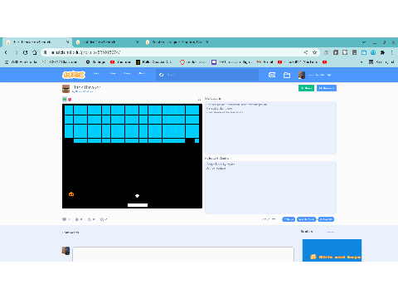The width and height of the screenshot is (398, 299).
Task: Switch to the third browser tab
Action: pyautogui.click(x=177, y=42)
